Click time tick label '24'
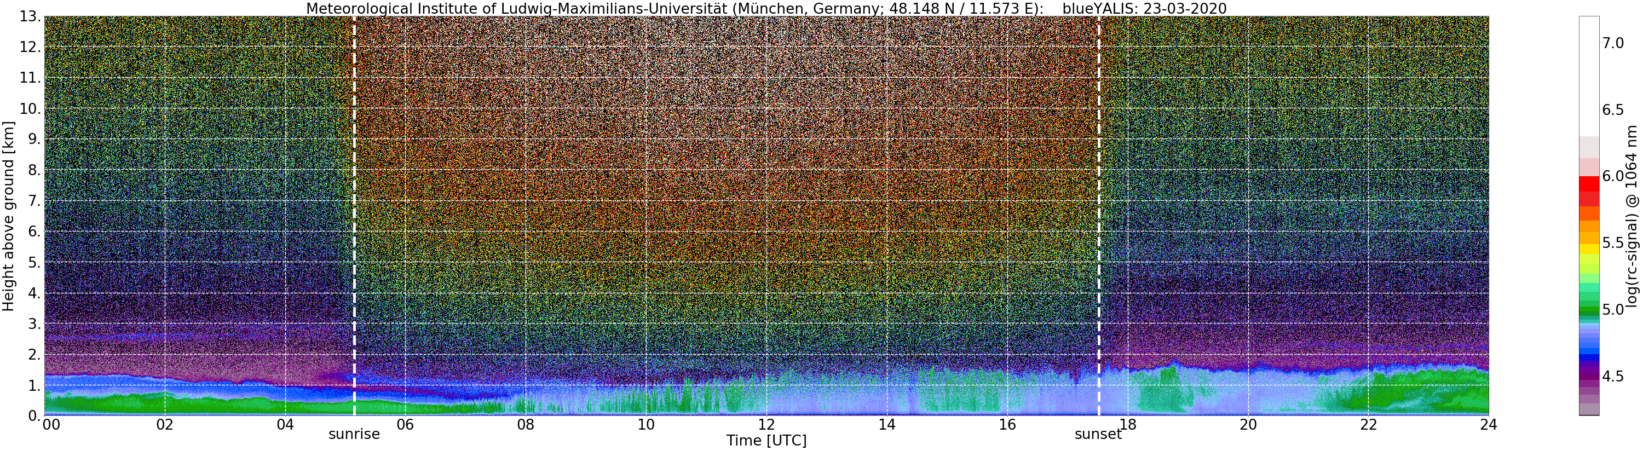Image resolution: width=1643 pixels, height=451 pixels. point(1489,424)
